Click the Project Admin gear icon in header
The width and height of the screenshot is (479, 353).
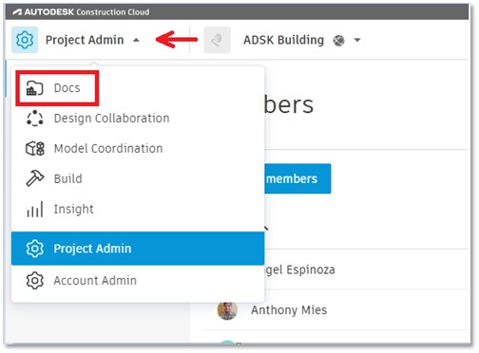coord(25,40)
